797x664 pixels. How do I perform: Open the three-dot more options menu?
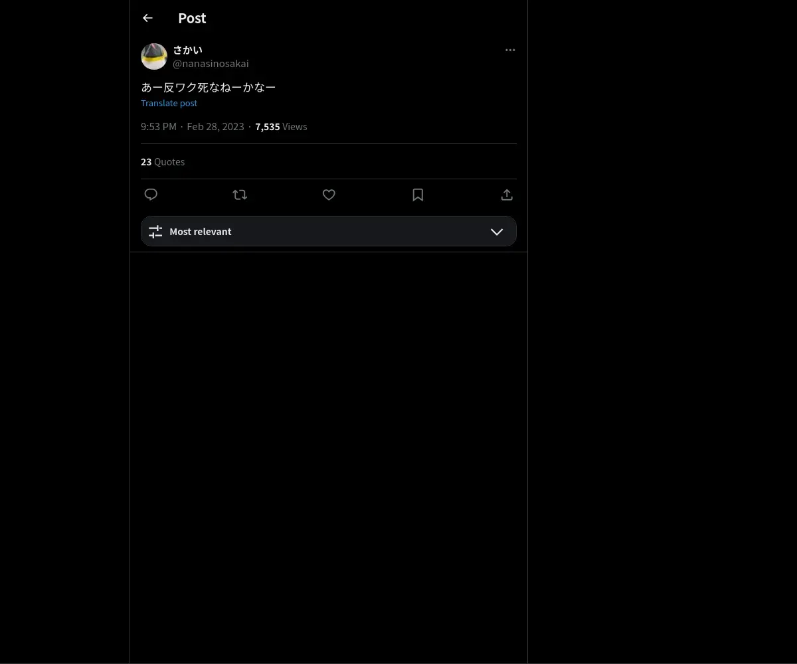(x=510, y=50)
